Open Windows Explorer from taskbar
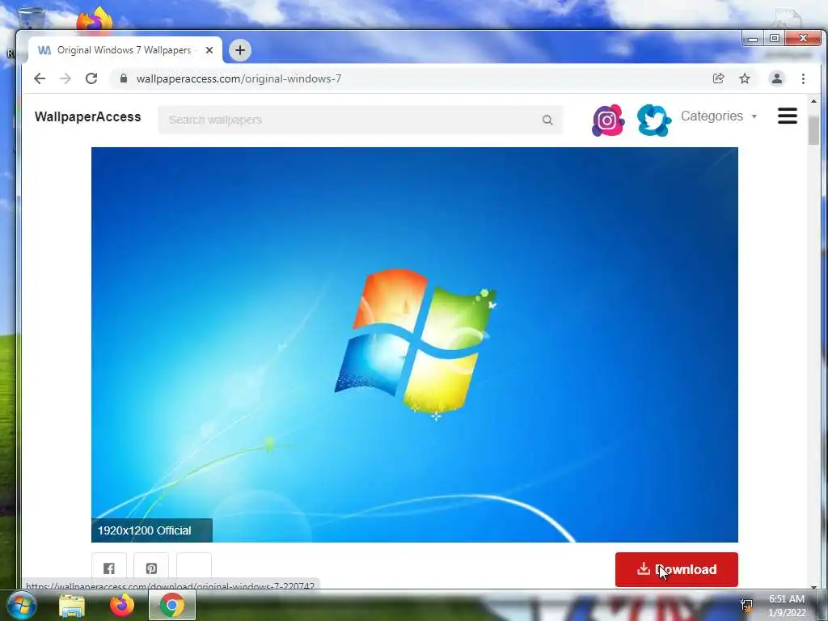The image size is (828, 621). [x=72, y=606]
